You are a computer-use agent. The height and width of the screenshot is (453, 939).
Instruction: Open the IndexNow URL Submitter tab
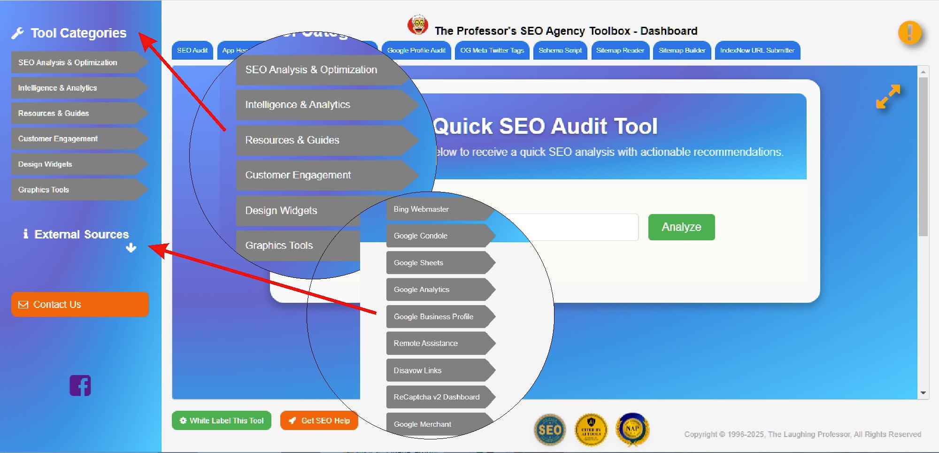tap(757, 50)
